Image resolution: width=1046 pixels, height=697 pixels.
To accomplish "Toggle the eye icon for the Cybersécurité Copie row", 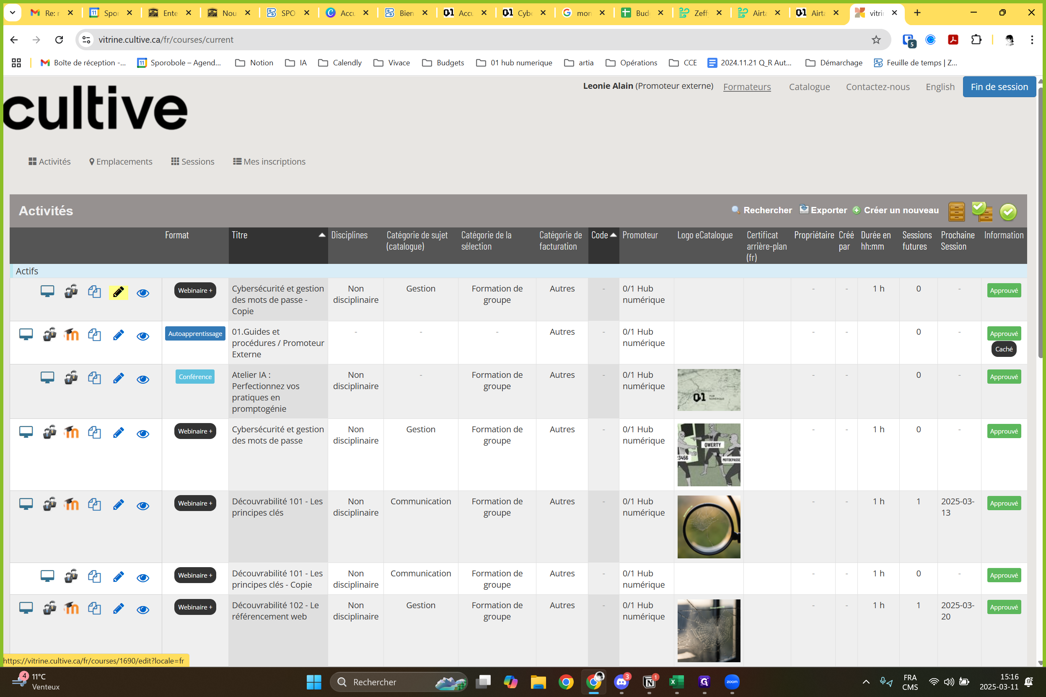I will point(143,293).
